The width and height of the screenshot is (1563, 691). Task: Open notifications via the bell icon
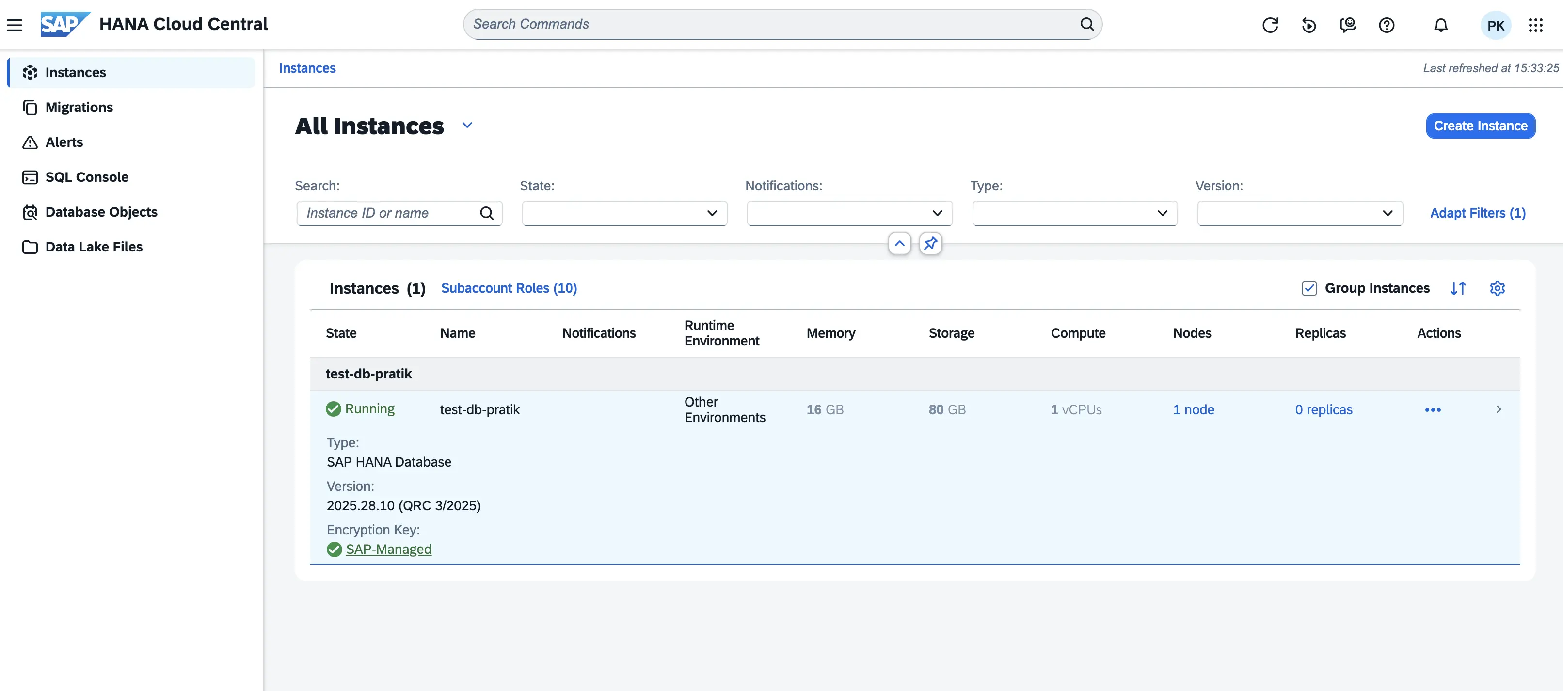point(1440,25)
